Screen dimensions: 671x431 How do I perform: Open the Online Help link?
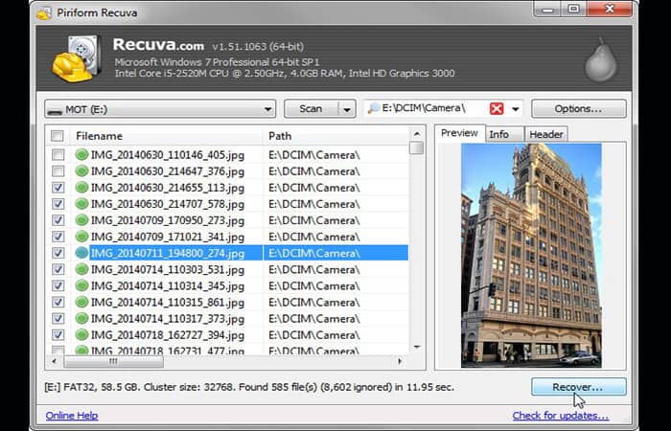(72, 416)
